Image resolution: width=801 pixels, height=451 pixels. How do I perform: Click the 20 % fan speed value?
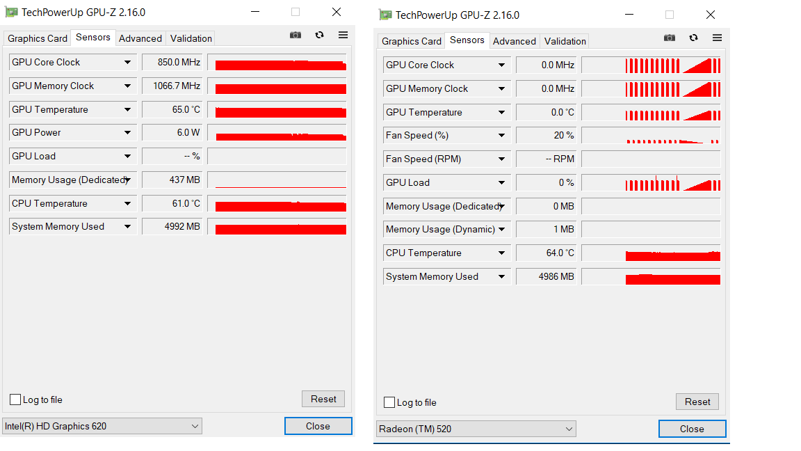[x=546, y=136]
